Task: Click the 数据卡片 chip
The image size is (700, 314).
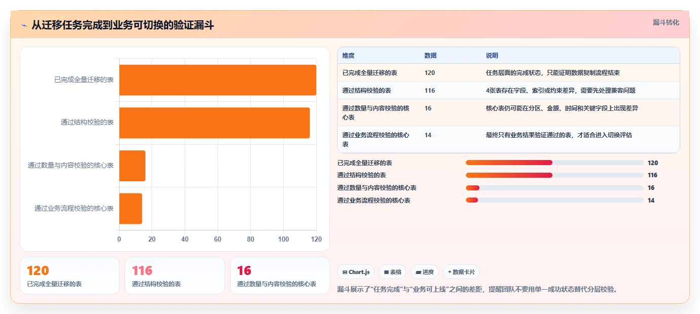Action: [461, 272]
